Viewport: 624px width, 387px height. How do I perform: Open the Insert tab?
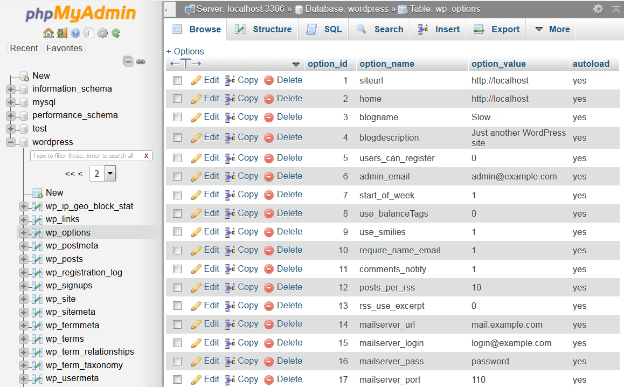coord(439,30)
